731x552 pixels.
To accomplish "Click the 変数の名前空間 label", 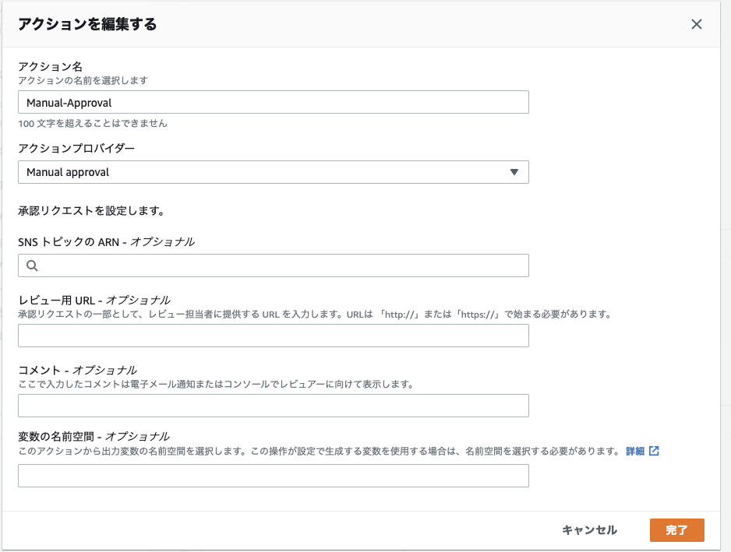I will (94, 437).
